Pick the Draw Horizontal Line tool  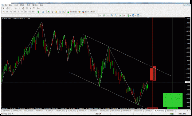point(16,9)
